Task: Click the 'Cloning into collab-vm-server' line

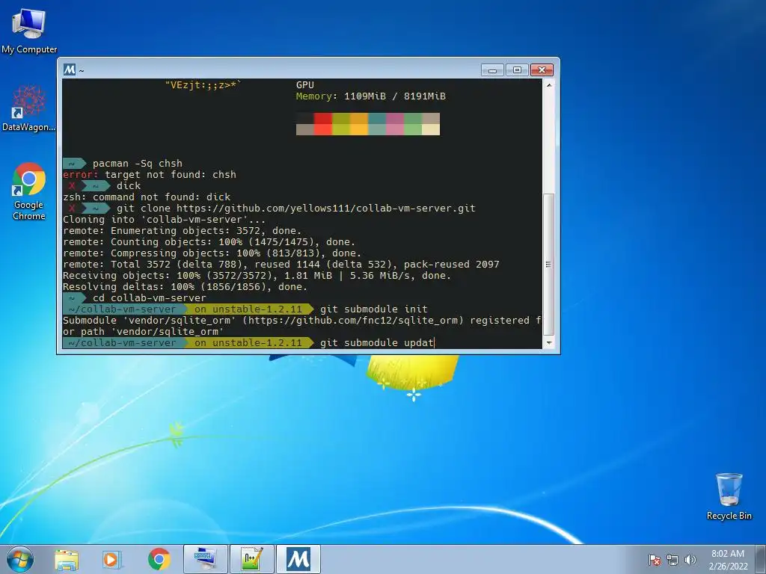Action: [164, 220]
